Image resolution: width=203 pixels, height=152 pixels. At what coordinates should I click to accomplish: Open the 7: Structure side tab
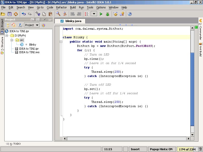pyautogui.click(x=2, y=45)
